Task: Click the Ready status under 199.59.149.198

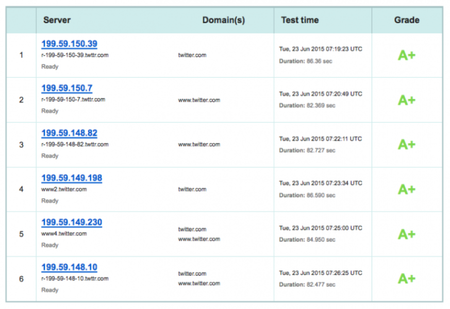Action: [50, 201]
